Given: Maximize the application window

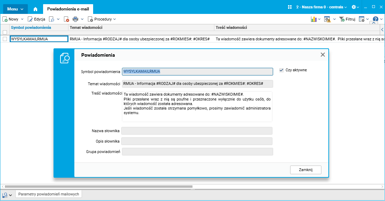Looking at the screenshot, I should point(374,7).
